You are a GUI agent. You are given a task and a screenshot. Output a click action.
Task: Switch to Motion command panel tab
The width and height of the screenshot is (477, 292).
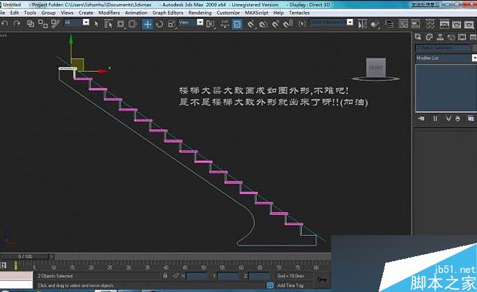pyautogui.click(x=451, y=37)
